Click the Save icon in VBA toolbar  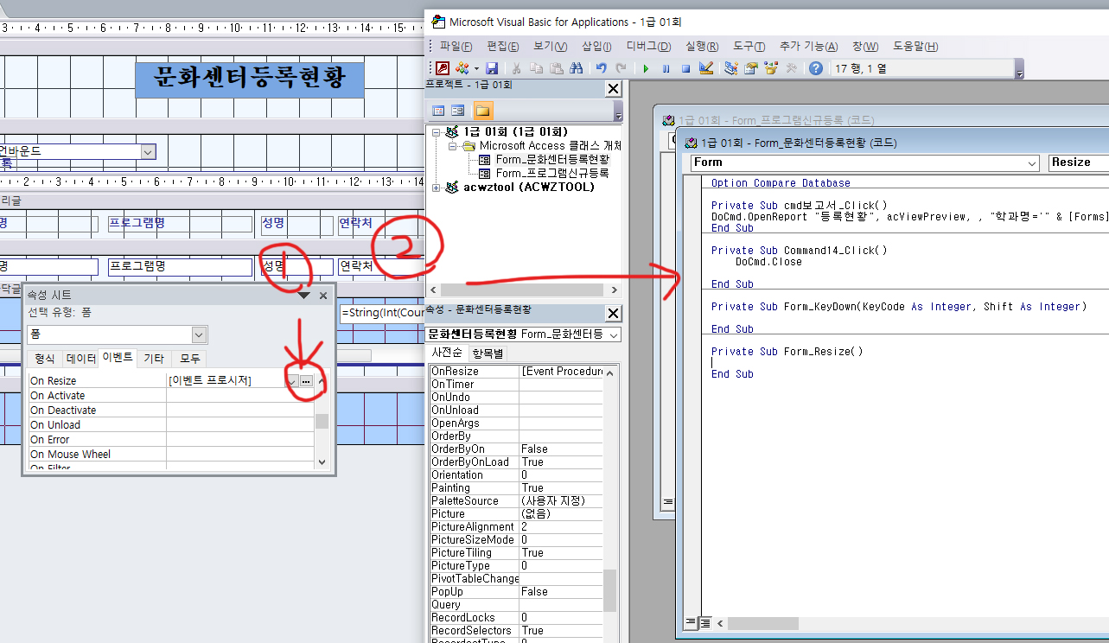tap(492, 68)
